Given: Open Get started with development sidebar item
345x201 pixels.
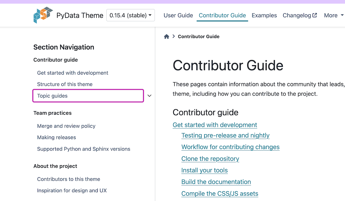Looking at the screenshot, I should 72,73.
